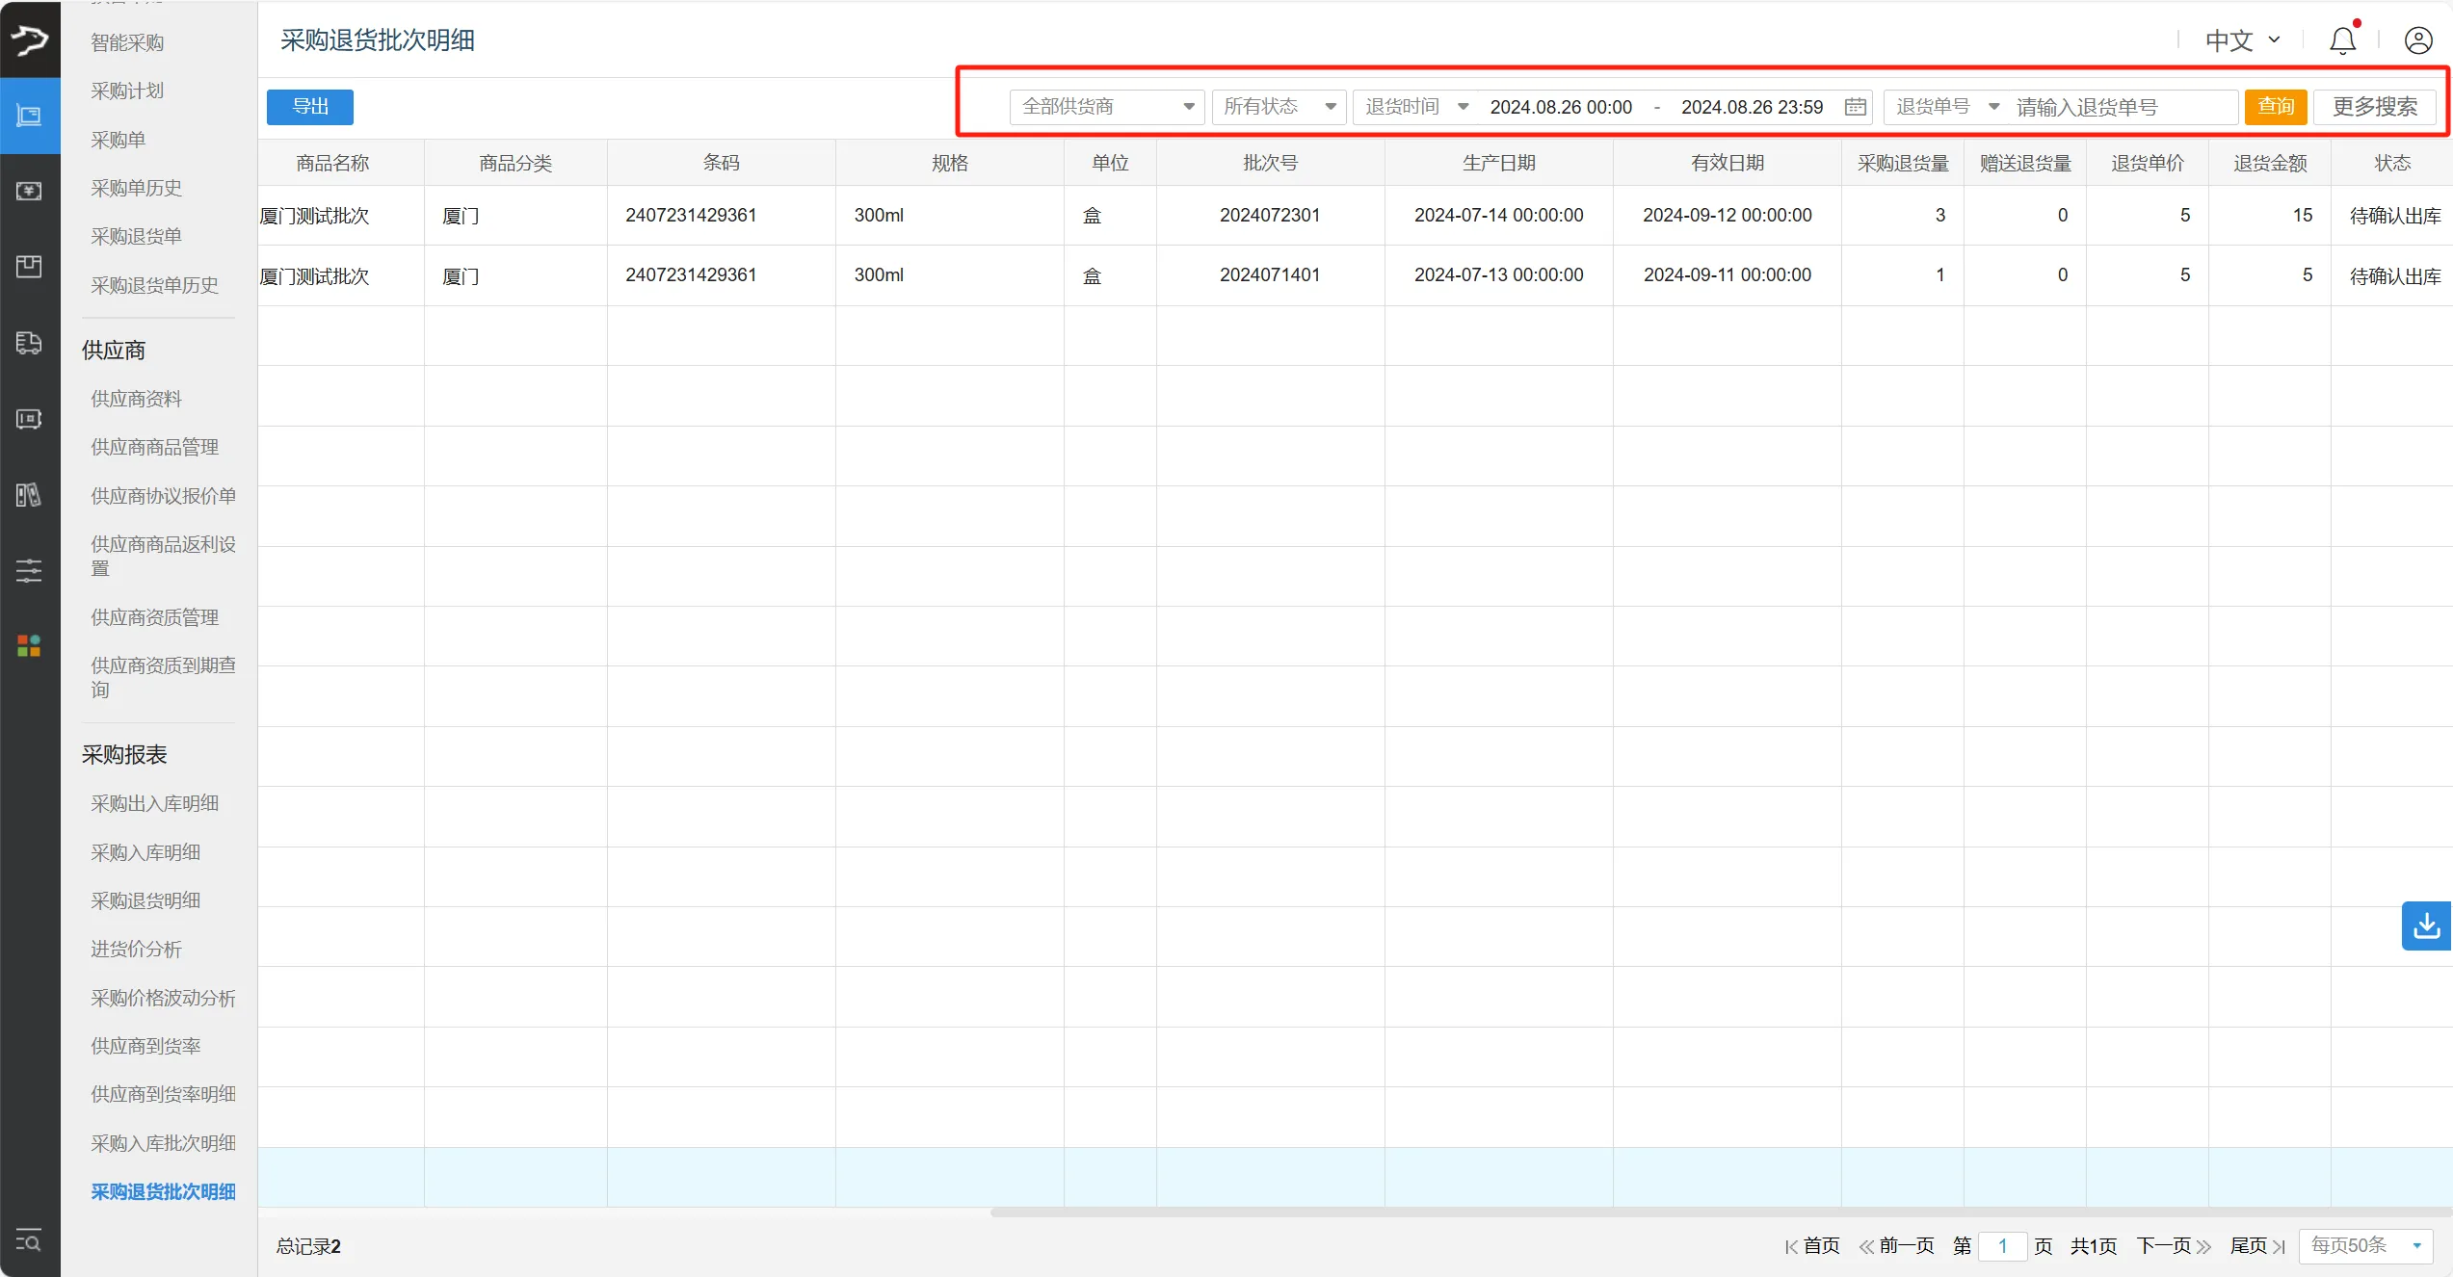Viewport: 2453px width, 1277px height.
Task: Click the menu search icon at sidebar bottom
Action: point(29,1239)
